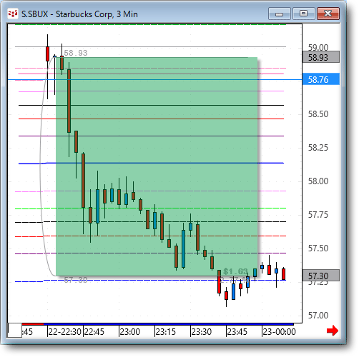Click the 57.75 price axis label
Viewport: 359px width, 357px height.
point(318,215)
